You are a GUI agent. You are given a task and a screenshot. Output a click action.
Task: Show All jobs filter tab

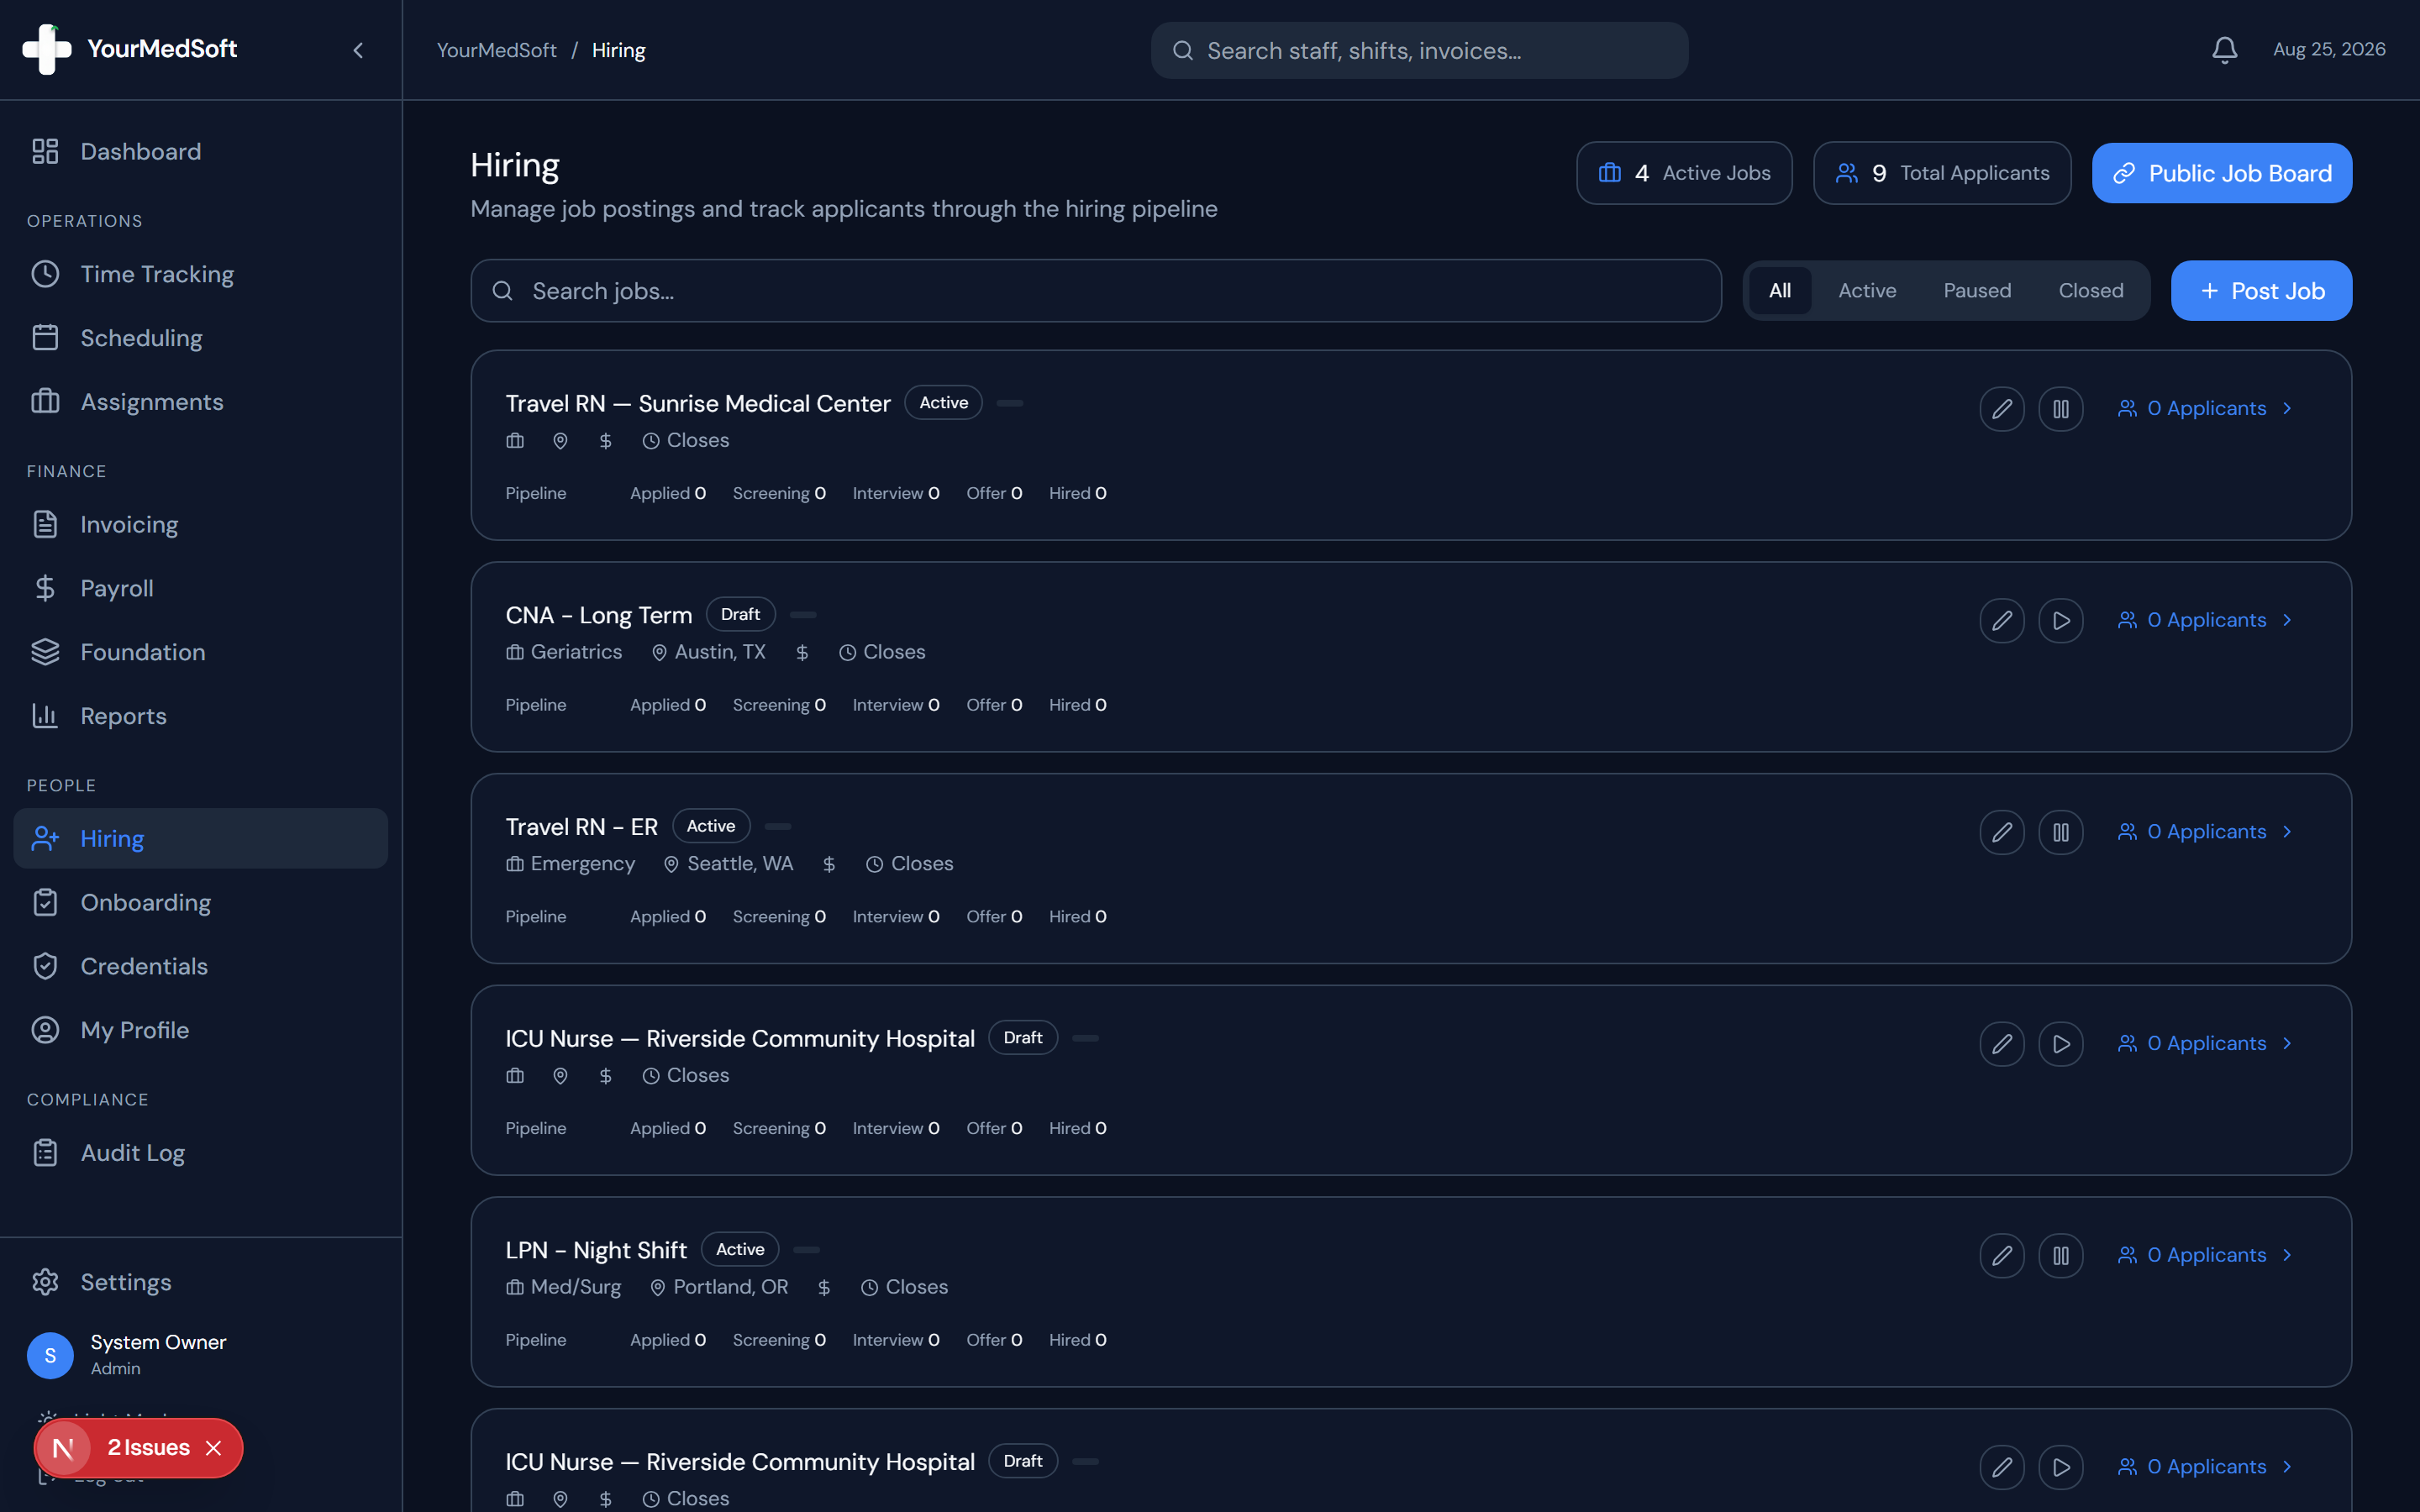pos(1780,291)
